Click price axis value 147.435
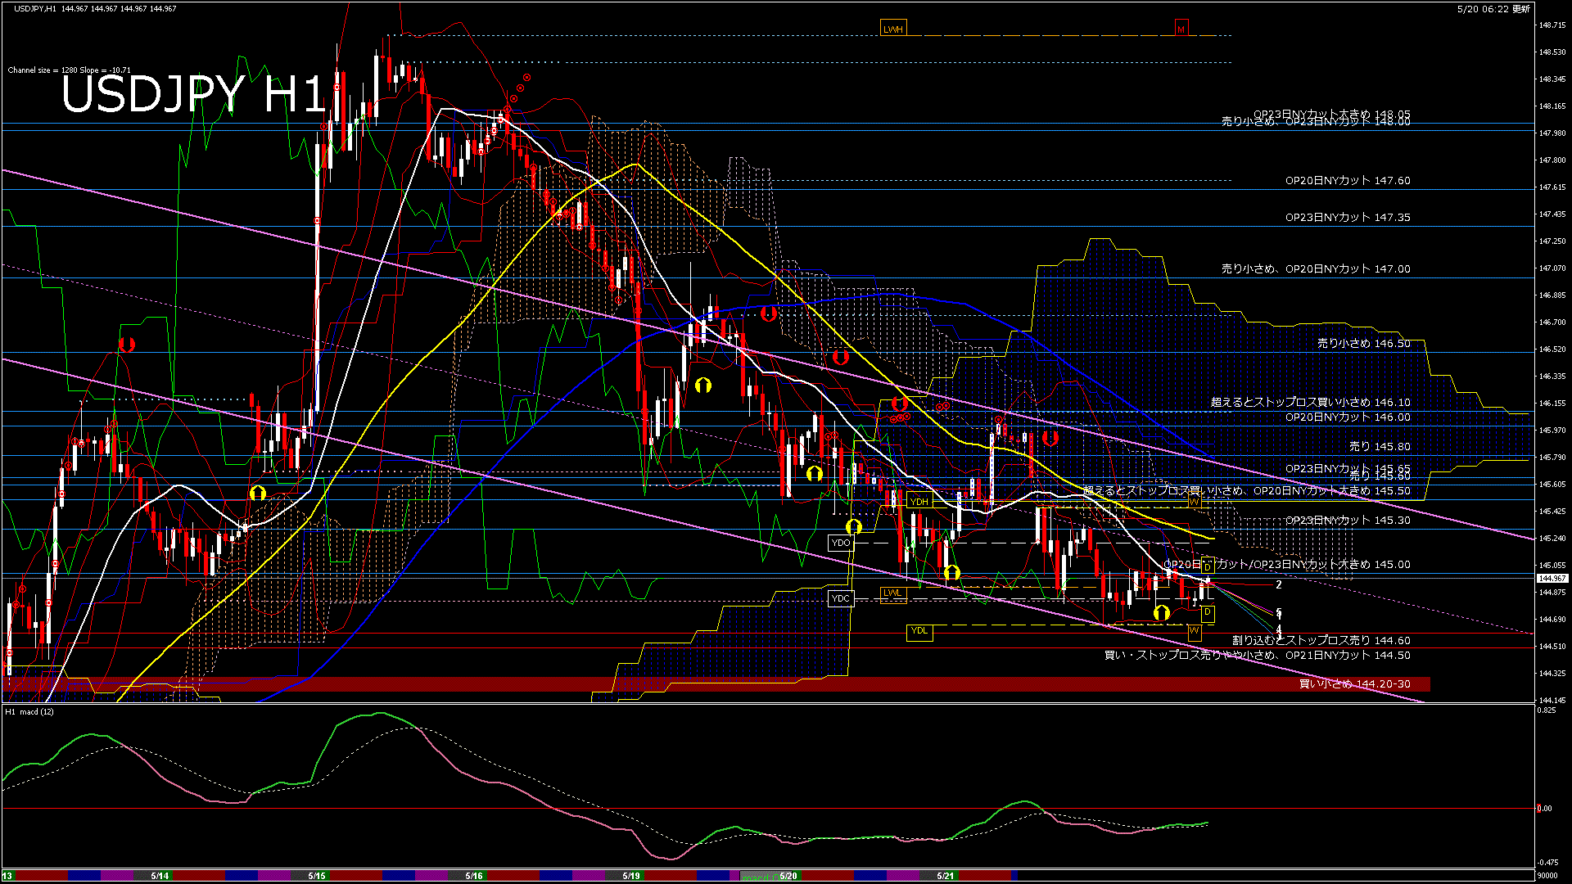Viewport: 1572px width, 884px height. (x=1552, y=214)
